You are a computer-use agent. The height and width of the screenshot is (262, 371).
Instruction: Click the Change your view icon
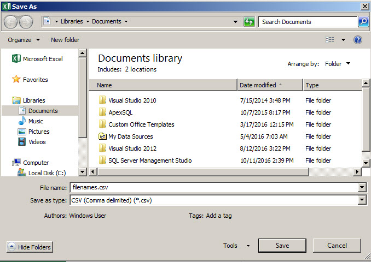(330, 40)
